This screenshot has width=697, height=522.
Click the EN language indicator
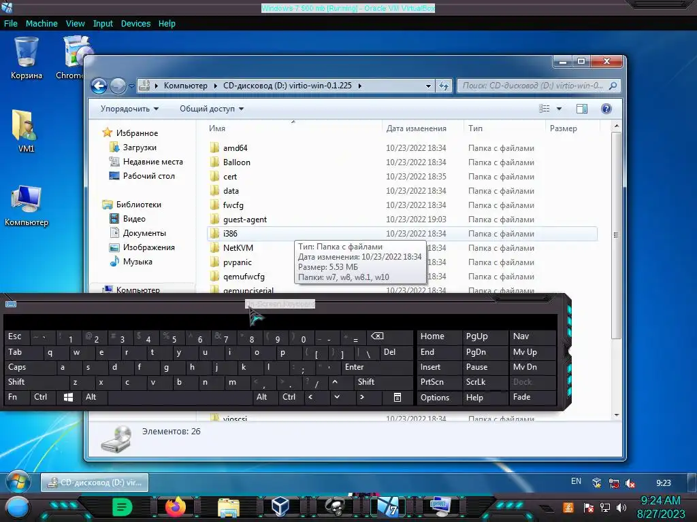point(576,481)
